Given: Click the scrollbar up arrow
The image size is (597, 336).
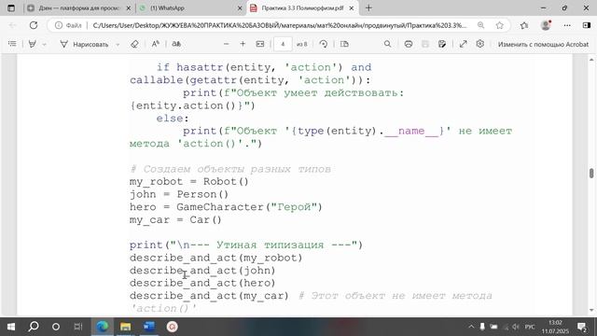Looking at the screenshot, I should pyautogui.click(x=591, y=60).
